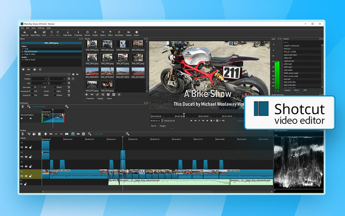The width and height of the screenshot is (345, 216).
Task: Copy filters with the Filters panel copy icon
Action: [35, 69]
